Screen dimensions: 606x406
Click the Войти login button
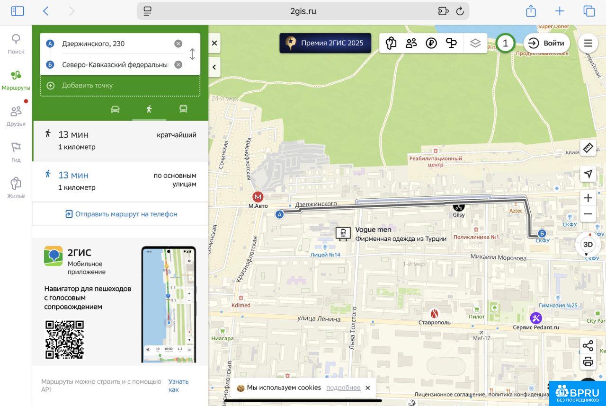click(x=546, y=43)
